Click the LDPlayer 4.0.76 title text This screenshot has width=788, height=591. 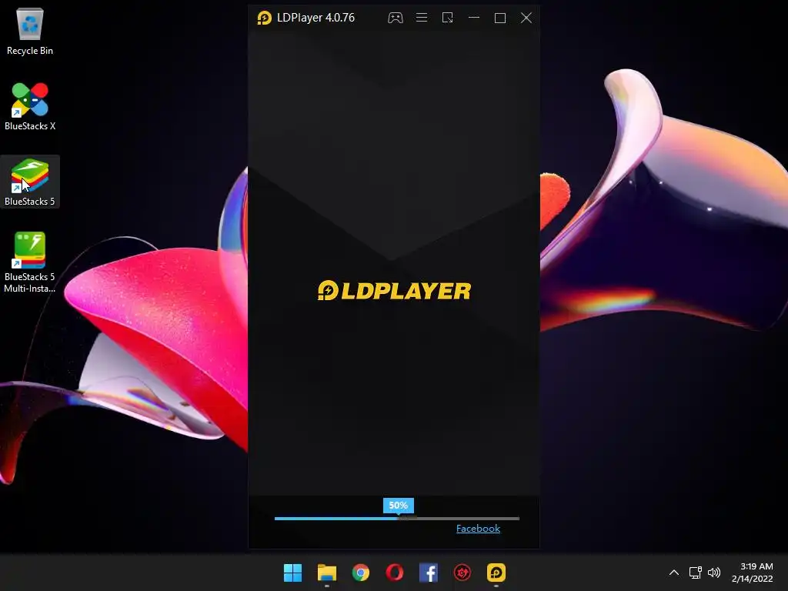coord(316,18)
